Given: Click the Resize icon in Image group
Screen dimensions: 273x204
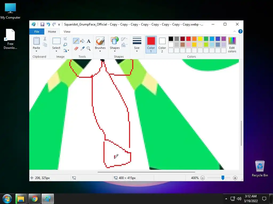Looking at the screenshot, I should pyautogui.click(x=65, y=45).
